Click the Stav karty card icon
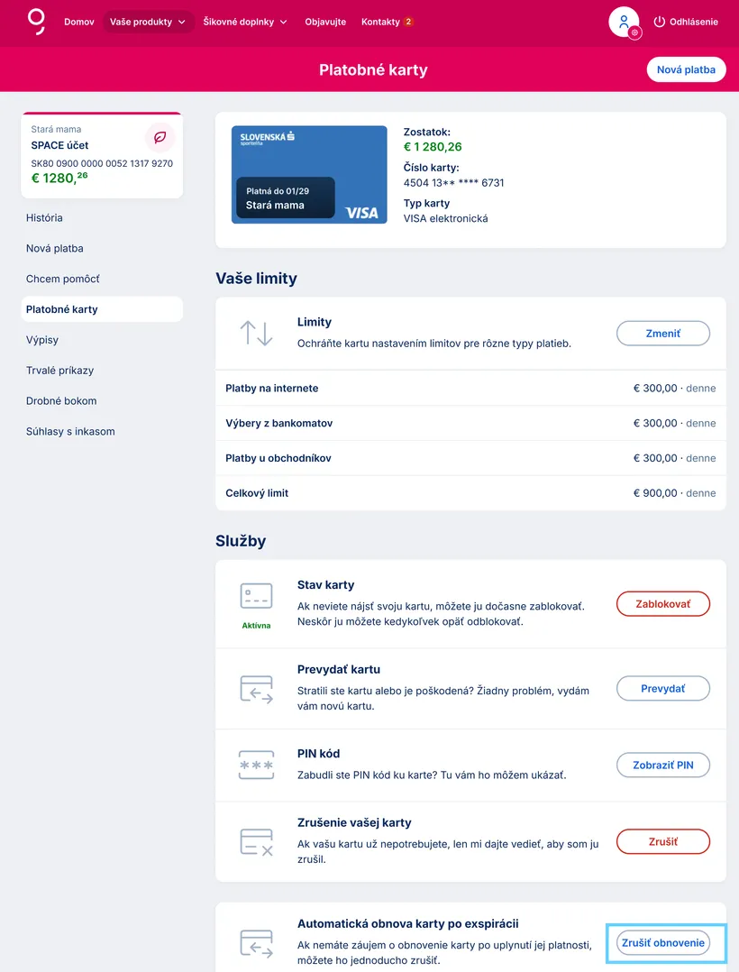Screen dimensions: 739x972 tap(256, 596)
